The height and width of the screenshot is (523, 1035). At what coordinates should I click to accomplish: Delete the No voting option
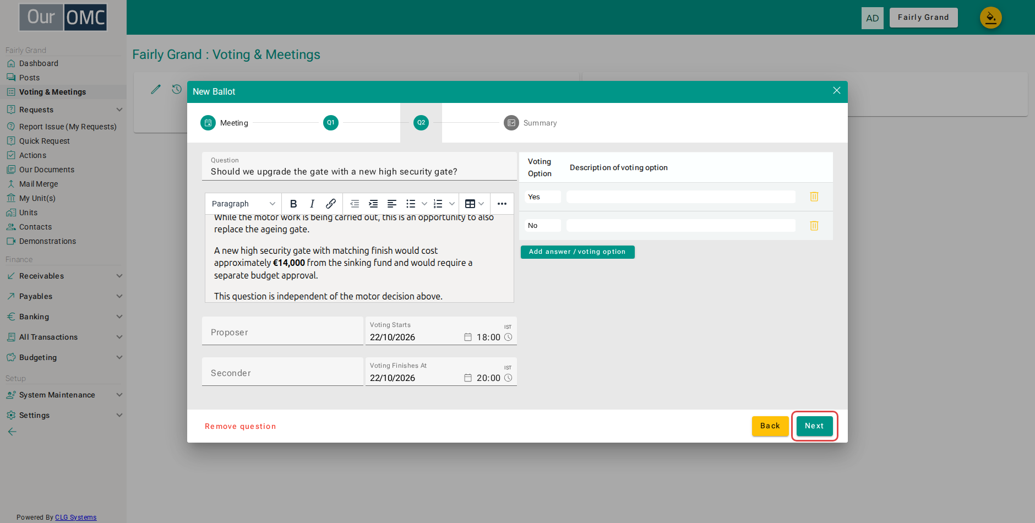(814, 226)
